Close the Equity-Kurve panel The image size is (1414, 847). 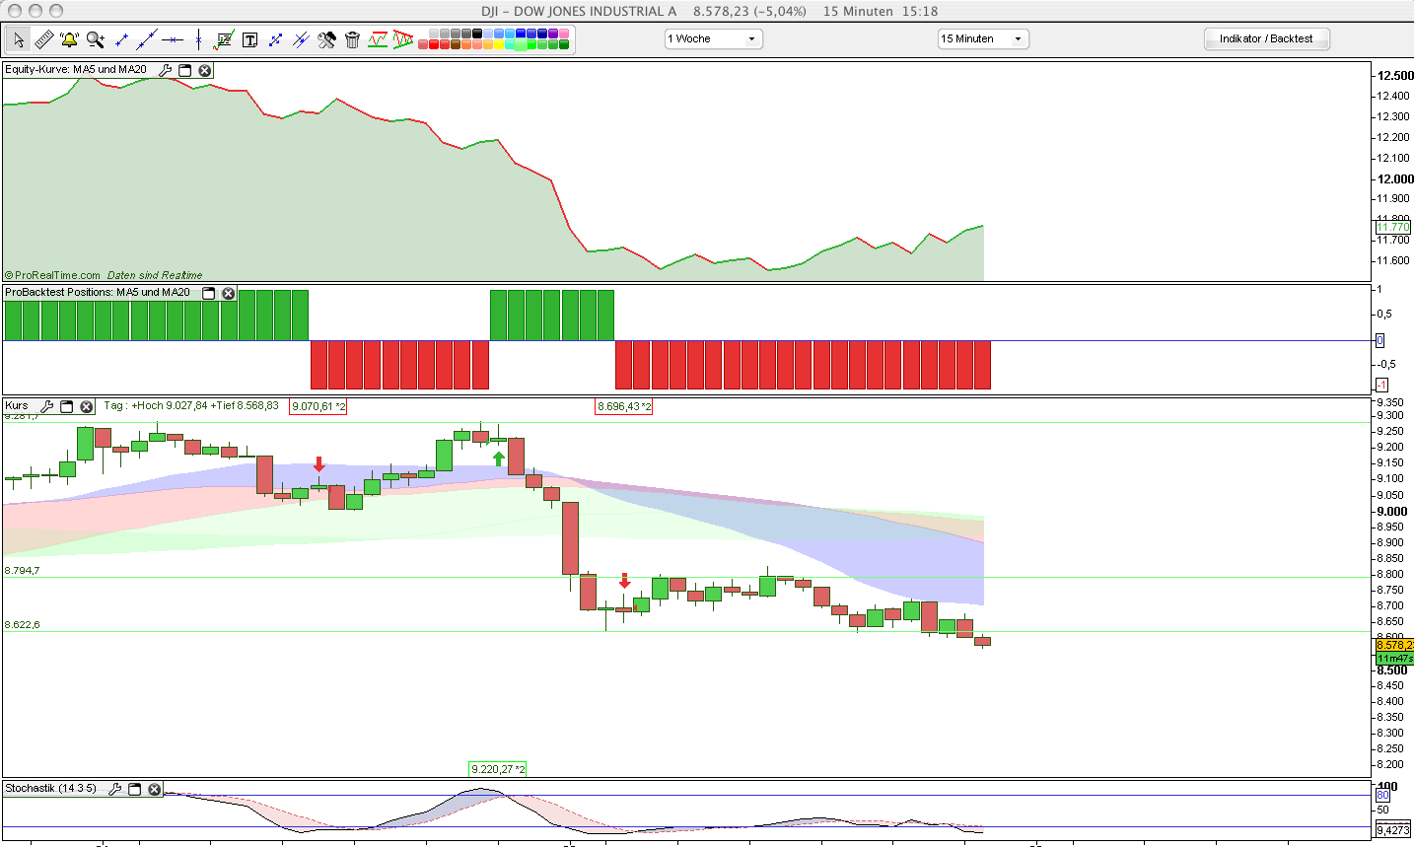204,70
